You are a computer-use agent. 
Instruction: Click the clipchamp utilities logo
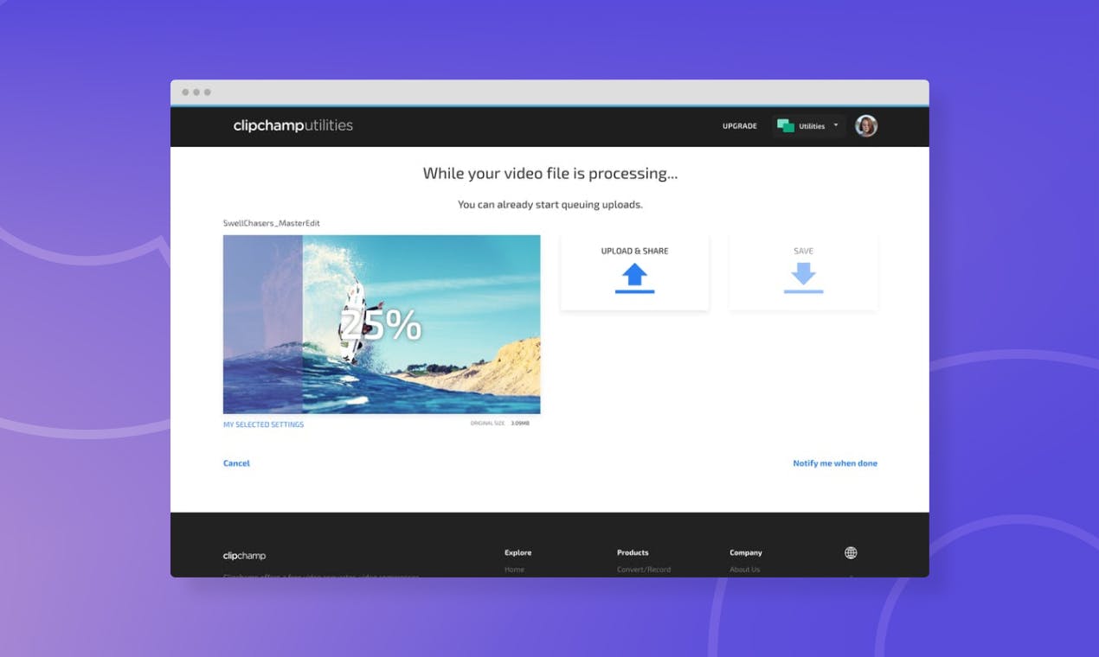[293, 125]
